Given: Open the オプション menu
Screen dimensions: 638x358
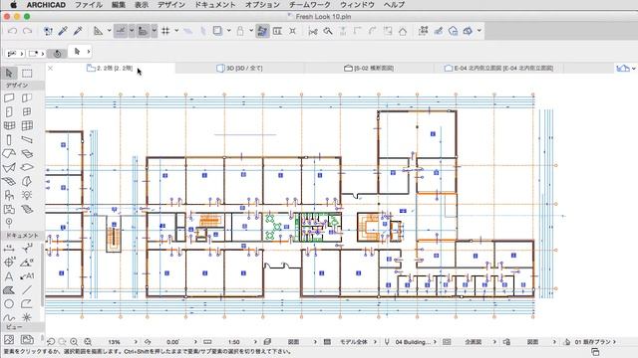Looking at the screenshot, I should point(262,5).
